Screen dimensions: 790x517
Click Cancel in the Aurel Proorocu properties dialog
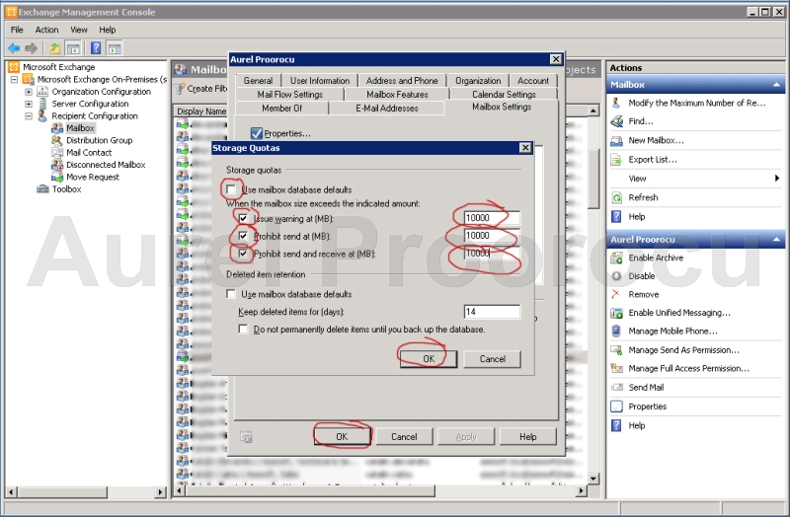point(404,436)
